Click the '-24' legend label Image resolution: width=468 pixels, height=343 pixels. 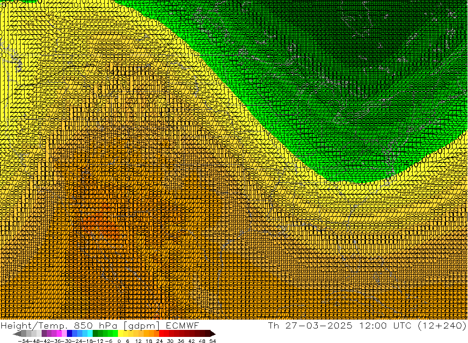point(78,341)
